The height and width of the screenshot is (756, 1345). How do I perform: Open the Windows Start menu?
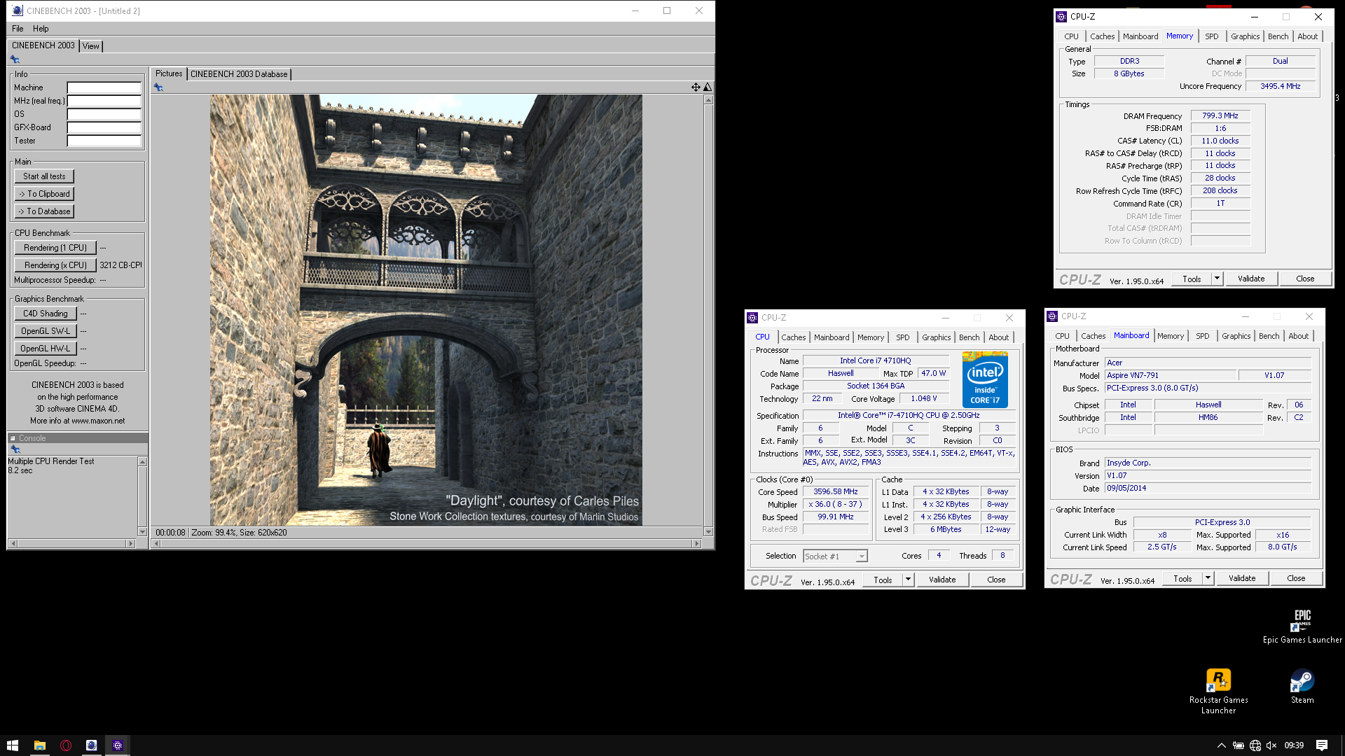pyautogui.click(x=13, y=745)
